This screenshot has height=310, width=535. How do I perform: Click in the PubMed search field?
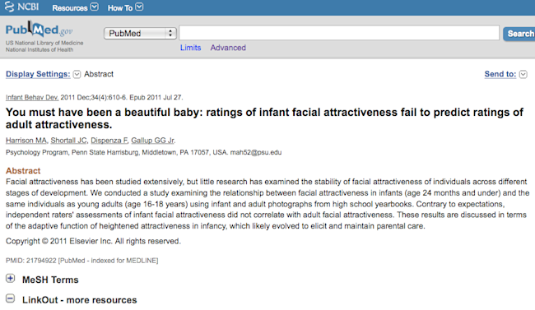(x=339, y=33)
